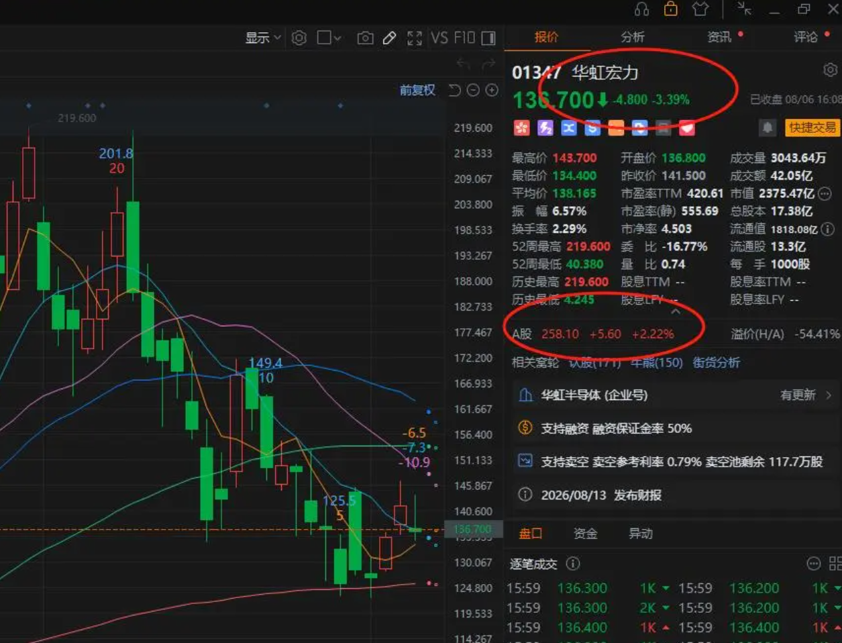Open quote panel settings gear

coord(831,70)
